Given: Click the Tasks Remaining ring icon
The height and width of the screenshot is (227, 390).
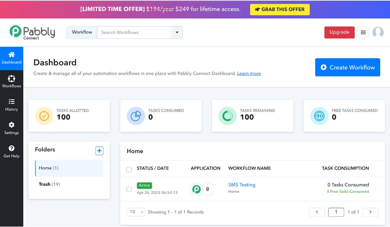Looking at the screenshot, I should 228,116.
